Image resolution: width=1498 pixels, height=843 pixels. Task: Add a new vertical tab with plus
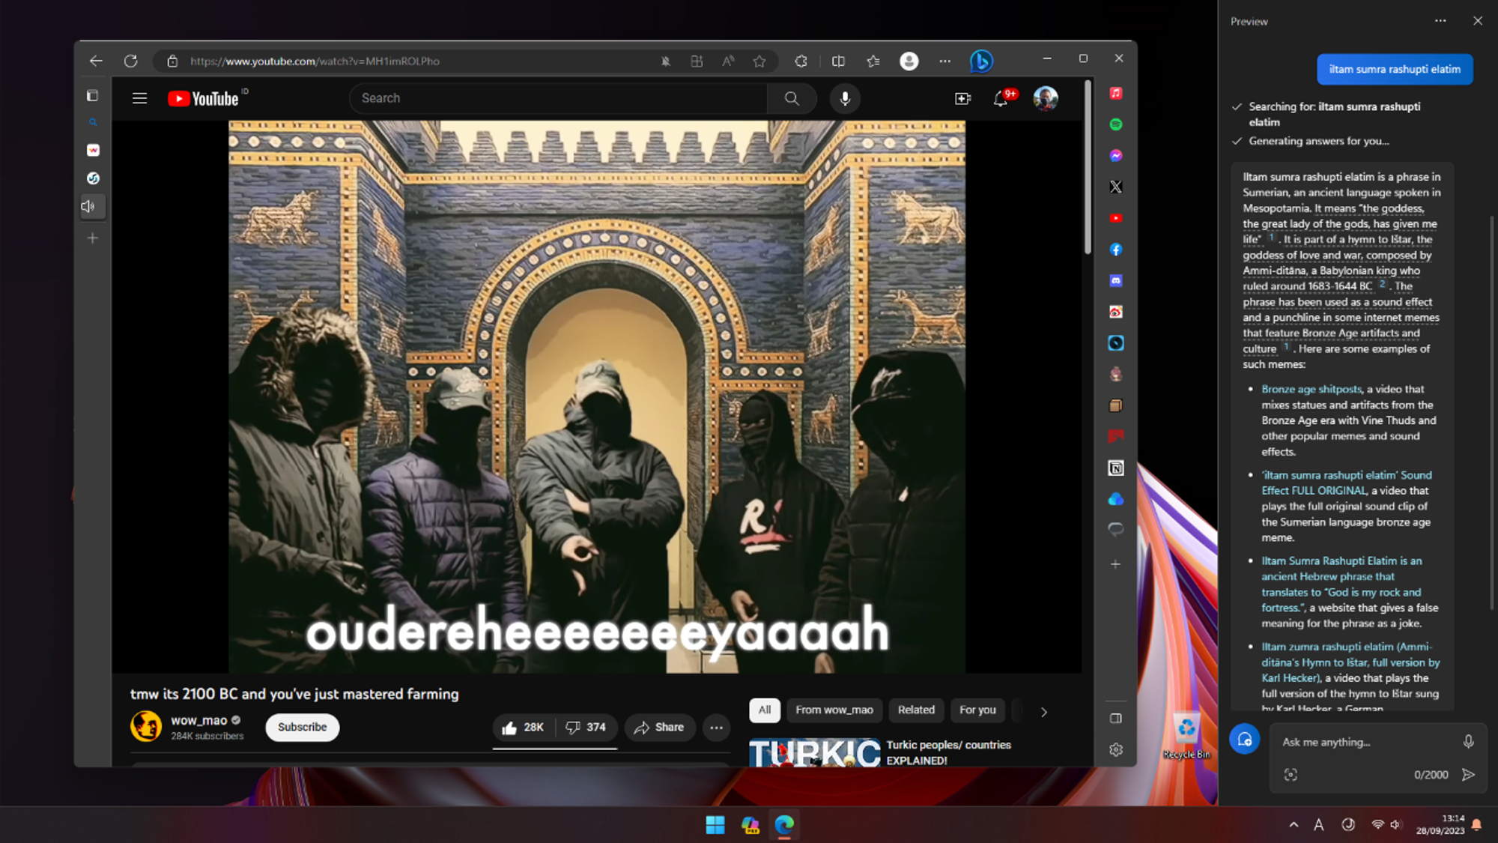[92, 238]
